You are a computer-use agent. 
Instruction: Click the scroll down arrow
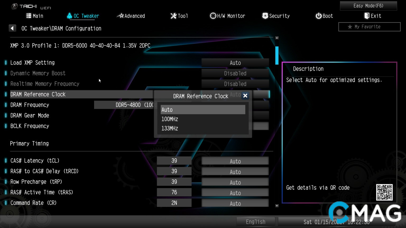(277, 206)
